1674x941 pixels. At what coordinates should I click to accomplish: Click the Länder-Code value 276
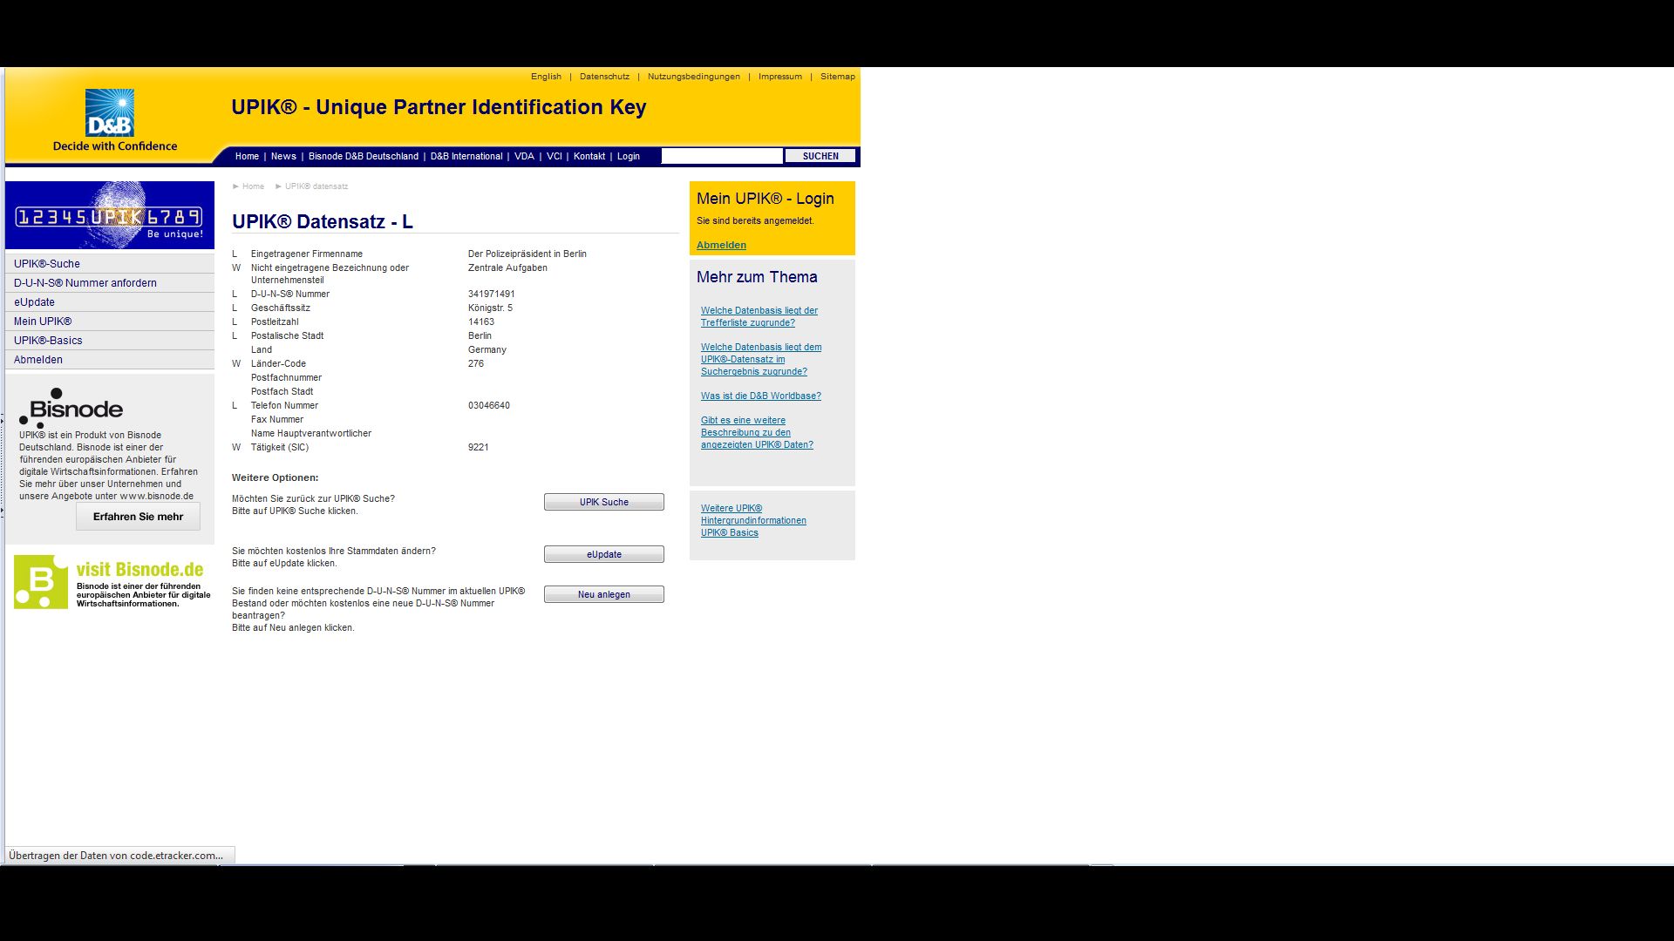(476, 364)
